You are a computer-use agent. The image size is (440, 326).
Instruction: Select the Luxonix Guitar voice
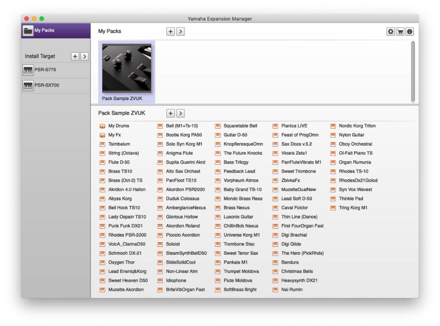pyautogui.click(x=238, y=217)
